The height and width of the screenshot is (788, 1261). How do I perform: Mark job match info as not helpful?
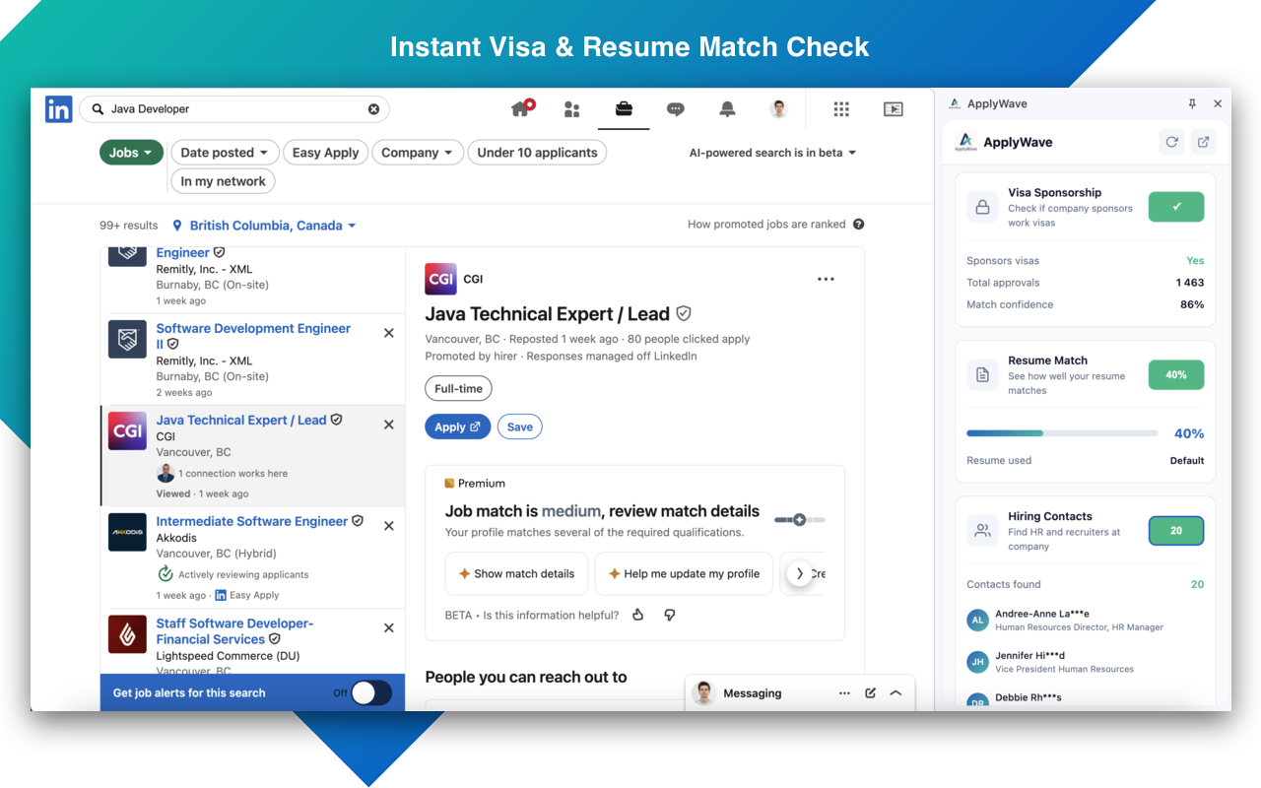pyautogui.click(x=670, y=615)
